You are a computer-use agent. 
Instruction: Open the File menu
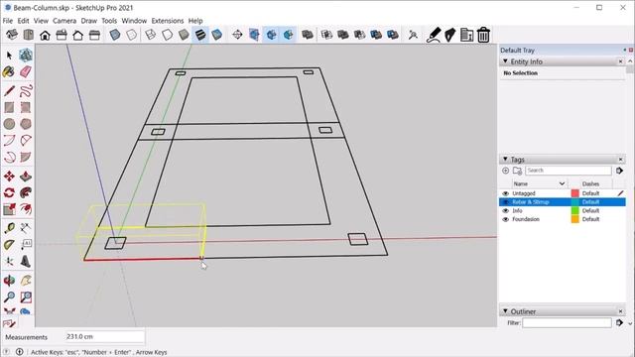coord(8,21)
